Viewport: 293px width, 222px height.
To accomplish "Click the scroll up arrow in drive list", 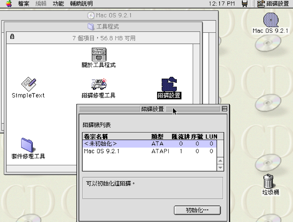I will pos(220,161).
